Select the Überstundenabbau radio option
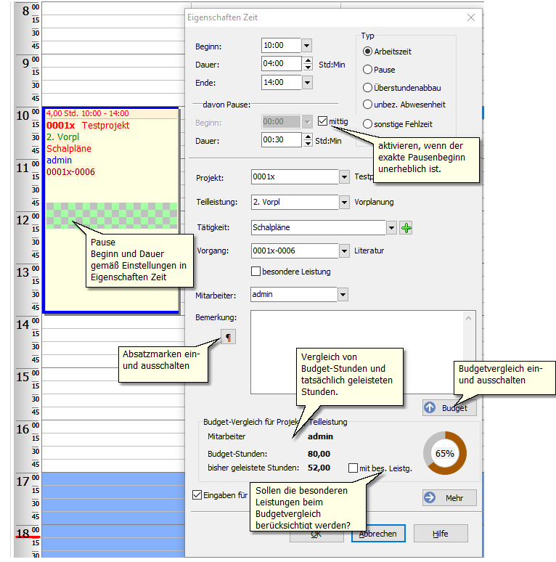The height and width of the screenshot is (562, 556). point(368,87)
